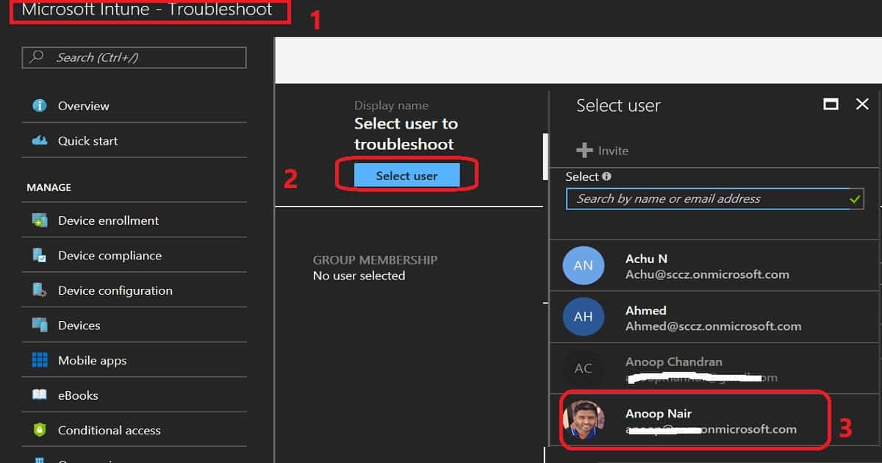Click the Invite plus icon
This screenshot has height=463, width=882.
click(584, 151)
